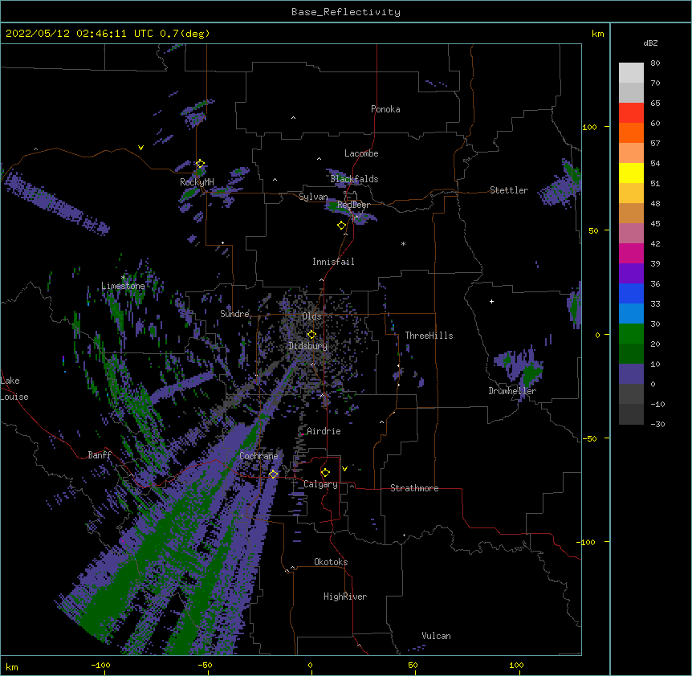Click the Didsbury label

coord(308,346)
